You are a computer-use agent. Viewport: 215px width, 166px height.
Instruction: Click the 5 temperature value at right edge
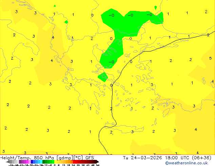click(211, 58)
